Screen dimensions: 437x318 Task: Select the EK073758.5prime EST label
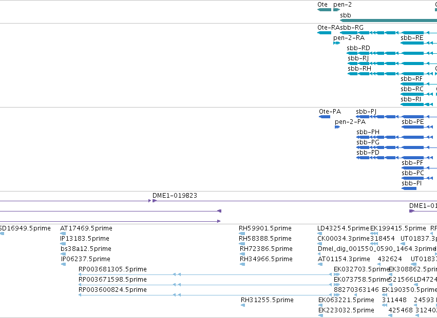(361, 280)
